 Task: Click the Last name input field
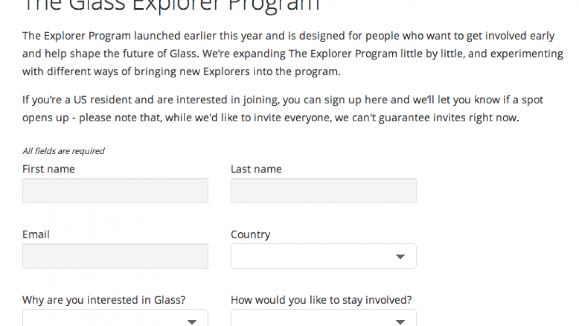323,190
